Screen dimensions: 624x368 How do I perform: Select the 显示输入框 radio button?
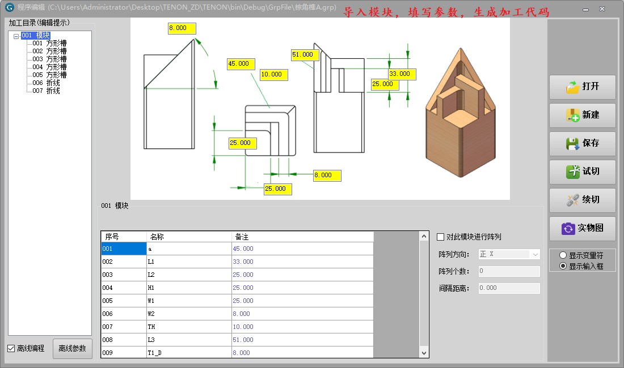click(x=563, y=266)
